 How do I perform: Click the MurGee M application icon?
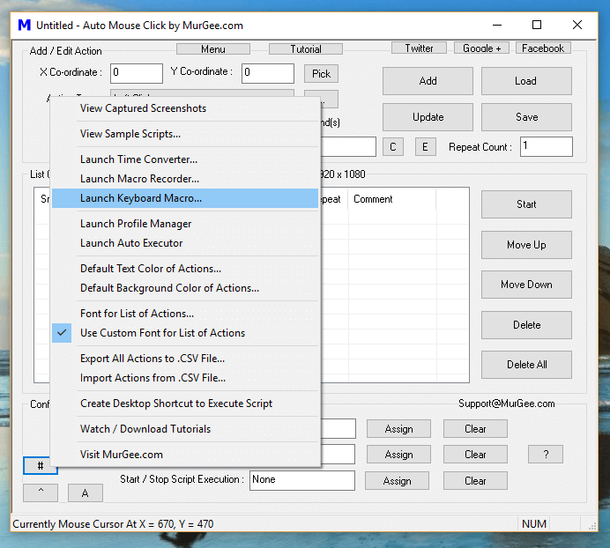click(x=25, y=26)
